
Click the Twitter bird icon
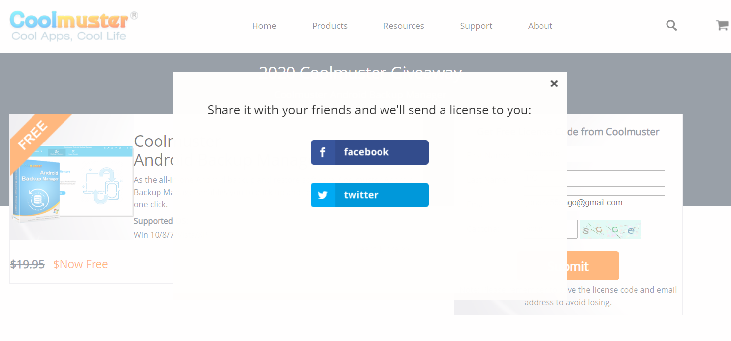[323, 195]
